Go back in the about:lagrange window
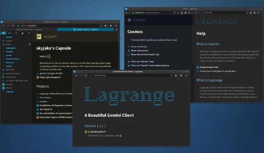This screenshot has height=153, width=264. pos(76,76)
